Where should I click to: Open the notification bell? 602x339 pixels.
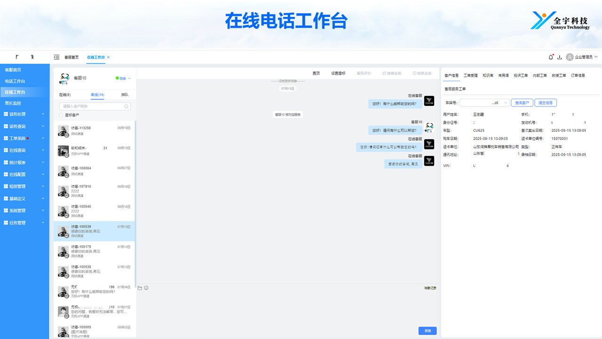[x=551, y=57]
